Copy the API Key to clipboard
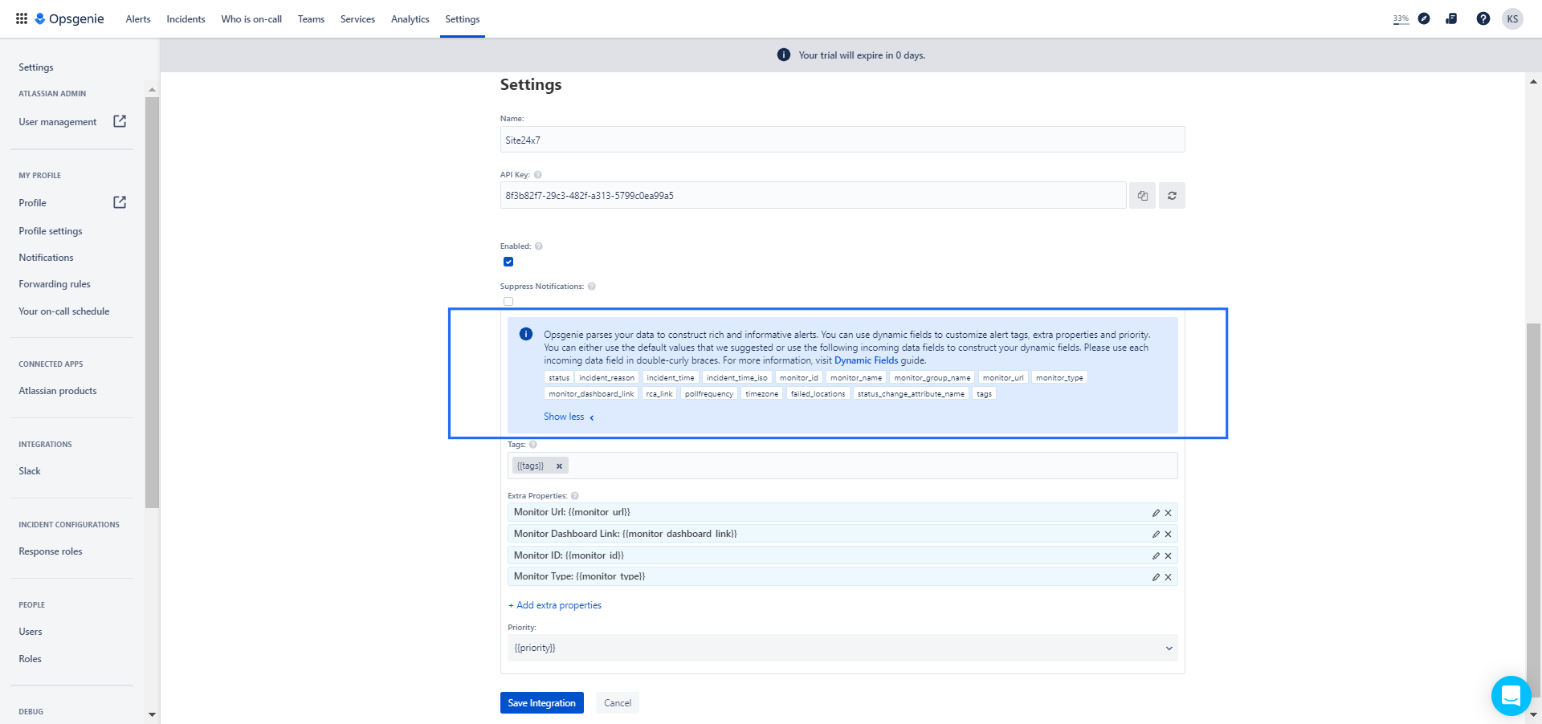 (x=1141, y=195)
